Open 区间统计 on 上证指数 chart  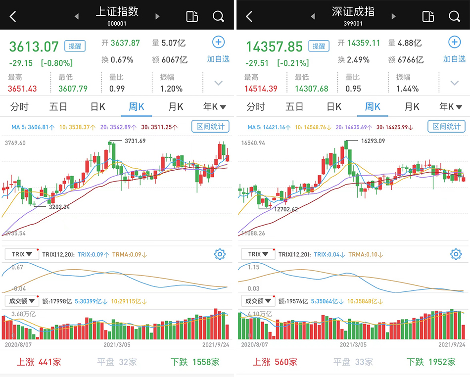(x=210, y=127)
